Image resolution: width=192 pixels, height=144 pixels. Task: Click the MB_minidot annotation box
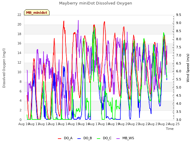[x=37, y=12]
